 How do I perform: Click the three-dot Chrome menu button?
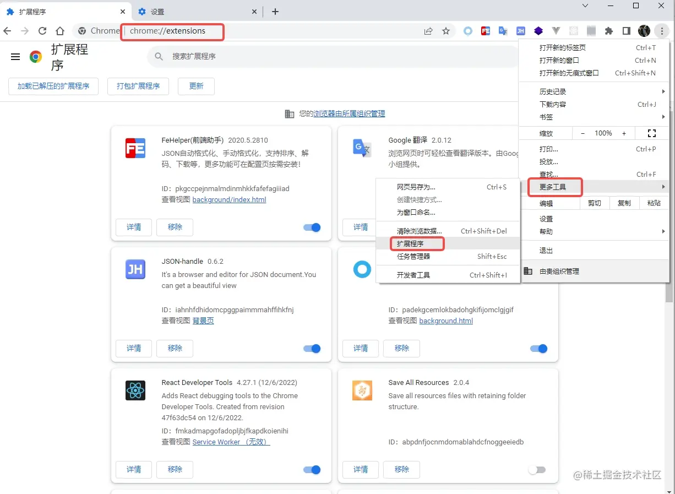[x=662, y=31]
